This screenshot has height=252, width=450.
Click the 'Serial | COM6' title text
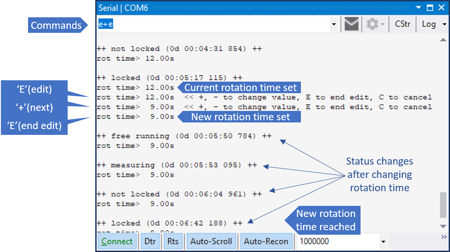point(123,8)
